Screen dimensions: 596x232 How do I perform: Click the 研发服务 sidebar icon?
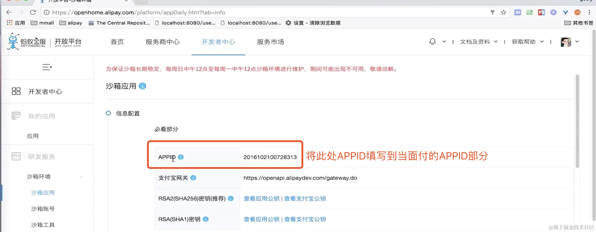pos(16,156)
